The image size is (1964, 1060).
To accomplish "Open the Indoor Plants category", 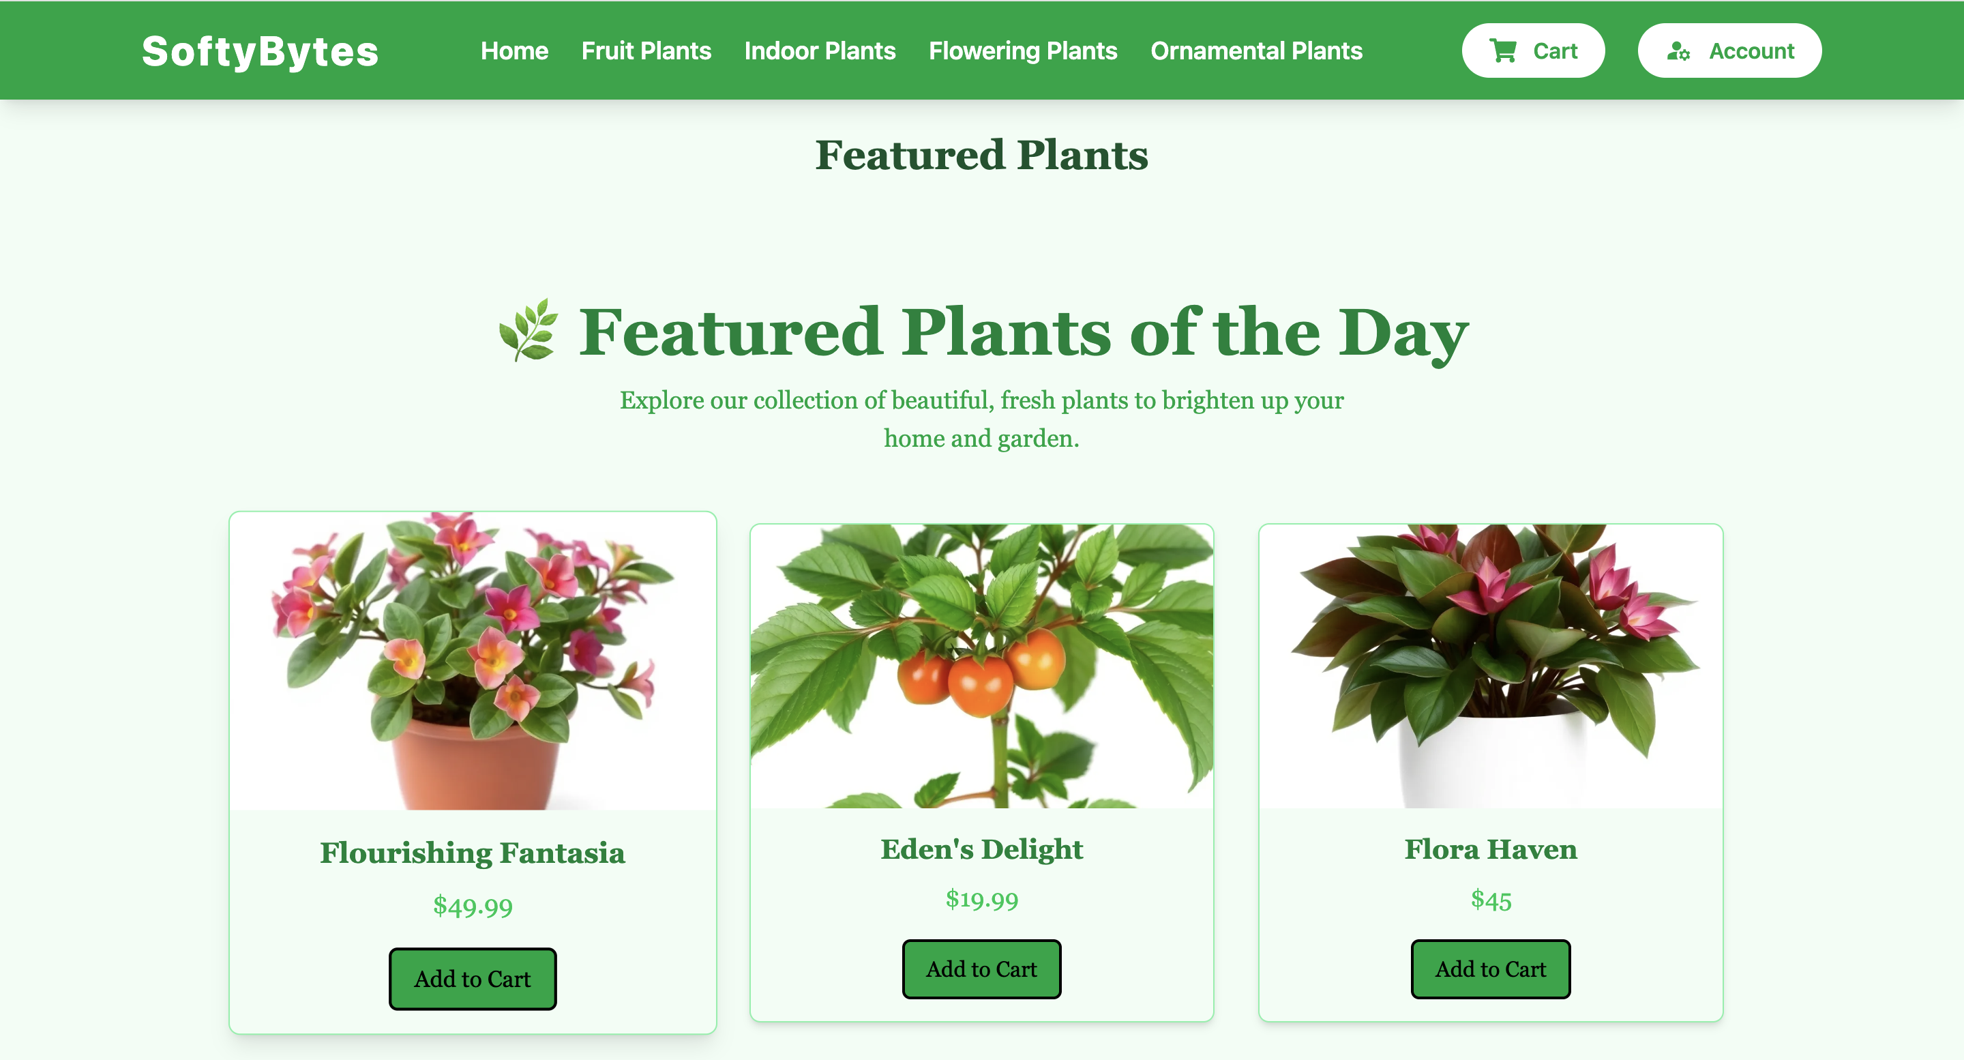I will [x=820, y=50].
